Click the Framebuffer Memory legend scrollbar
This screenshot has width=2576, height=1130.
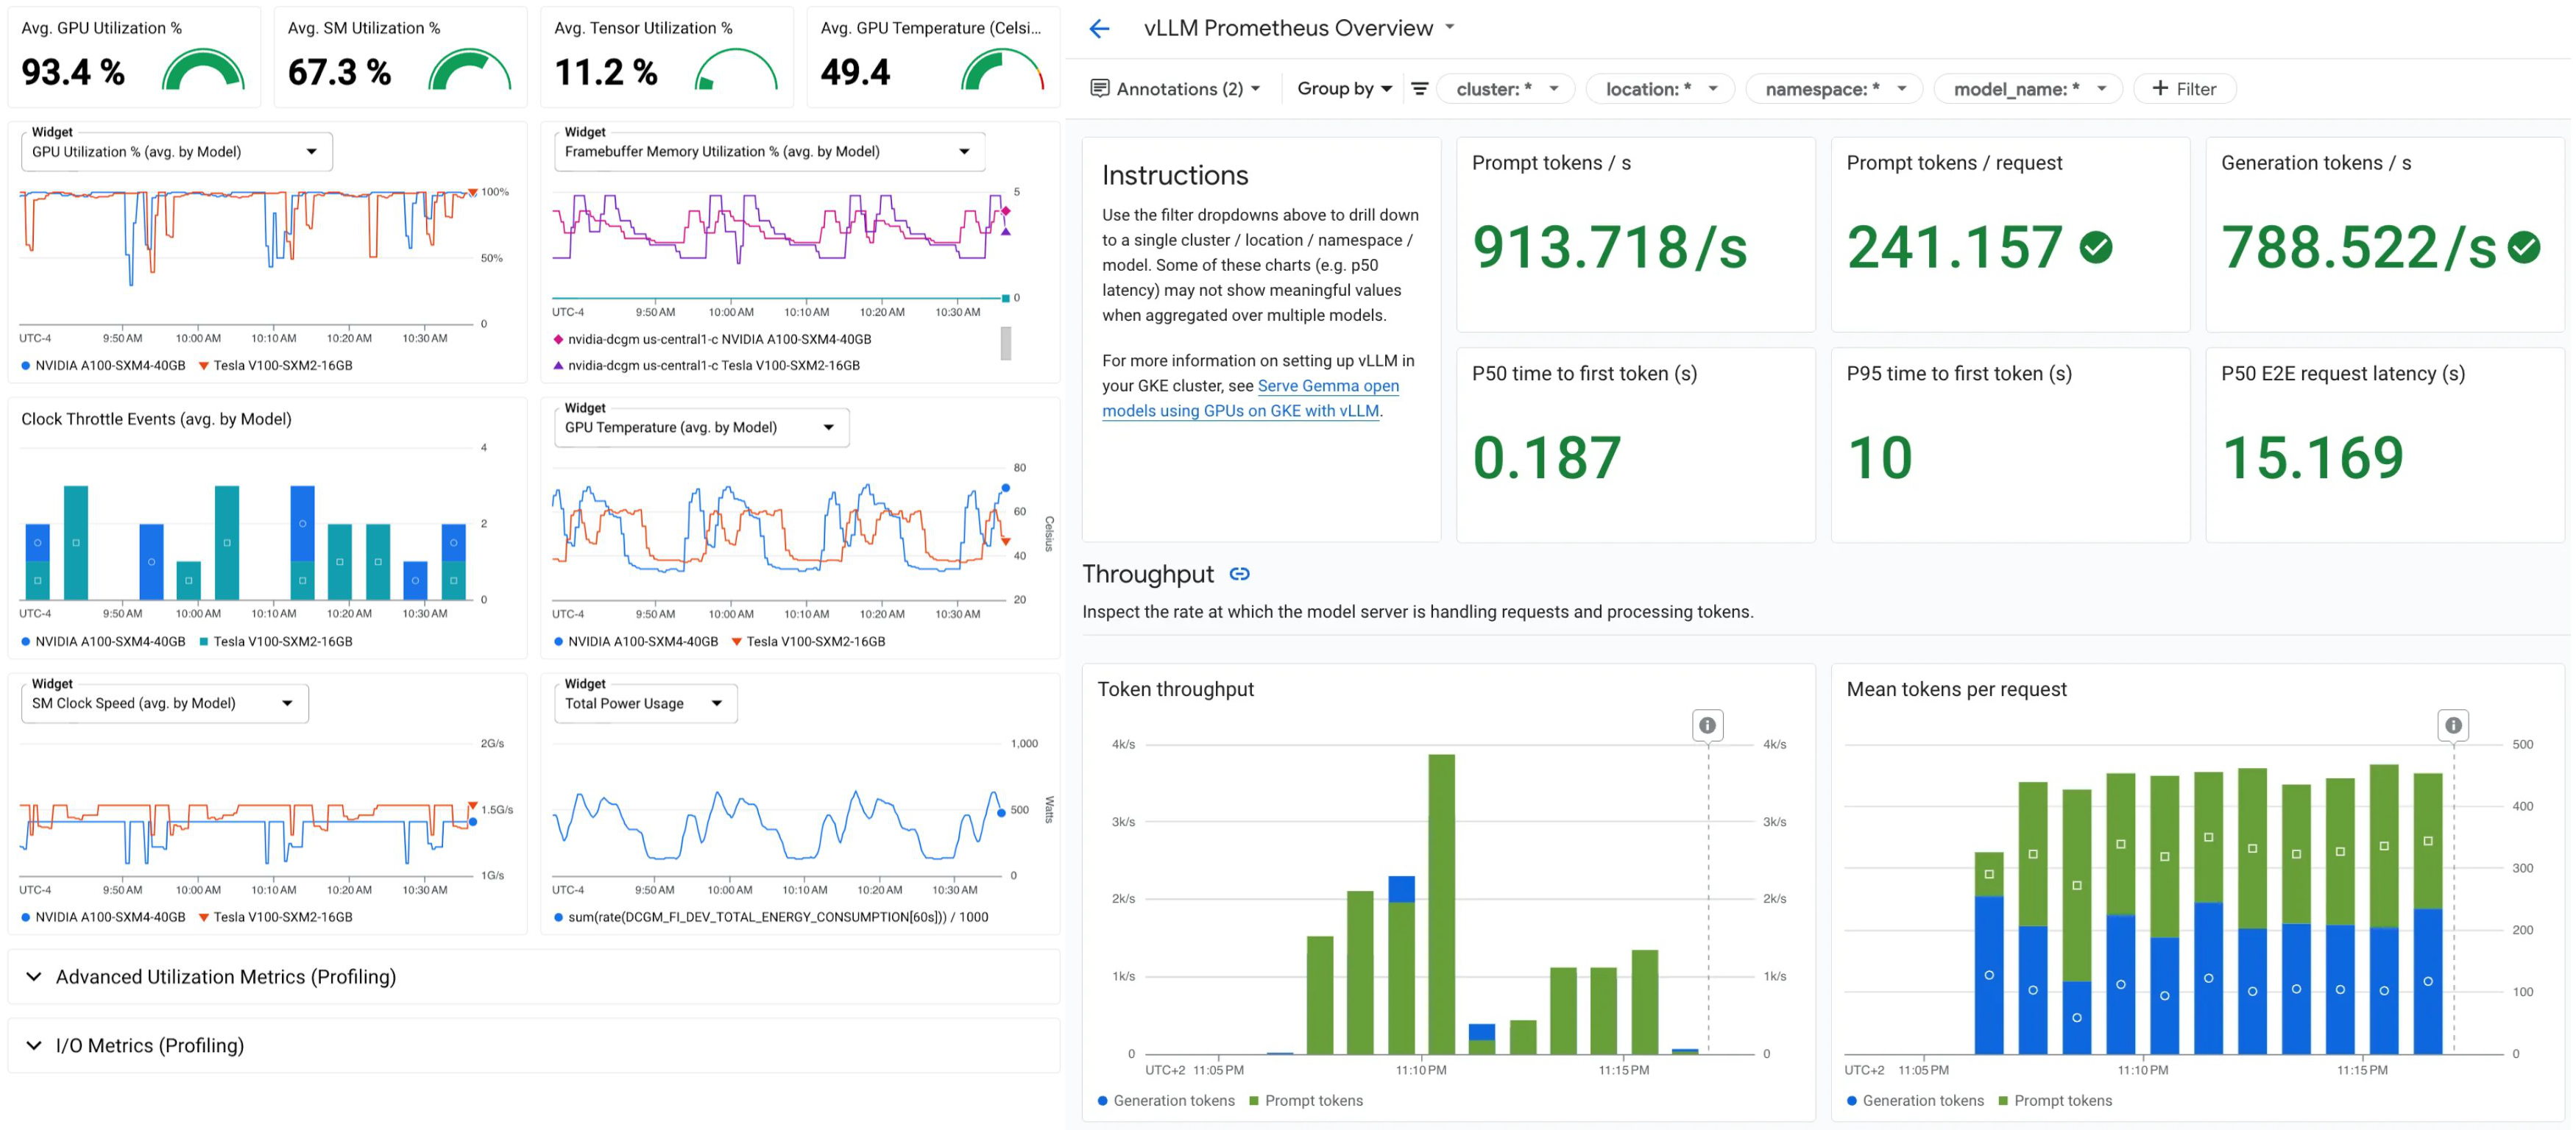[1005, 343]
